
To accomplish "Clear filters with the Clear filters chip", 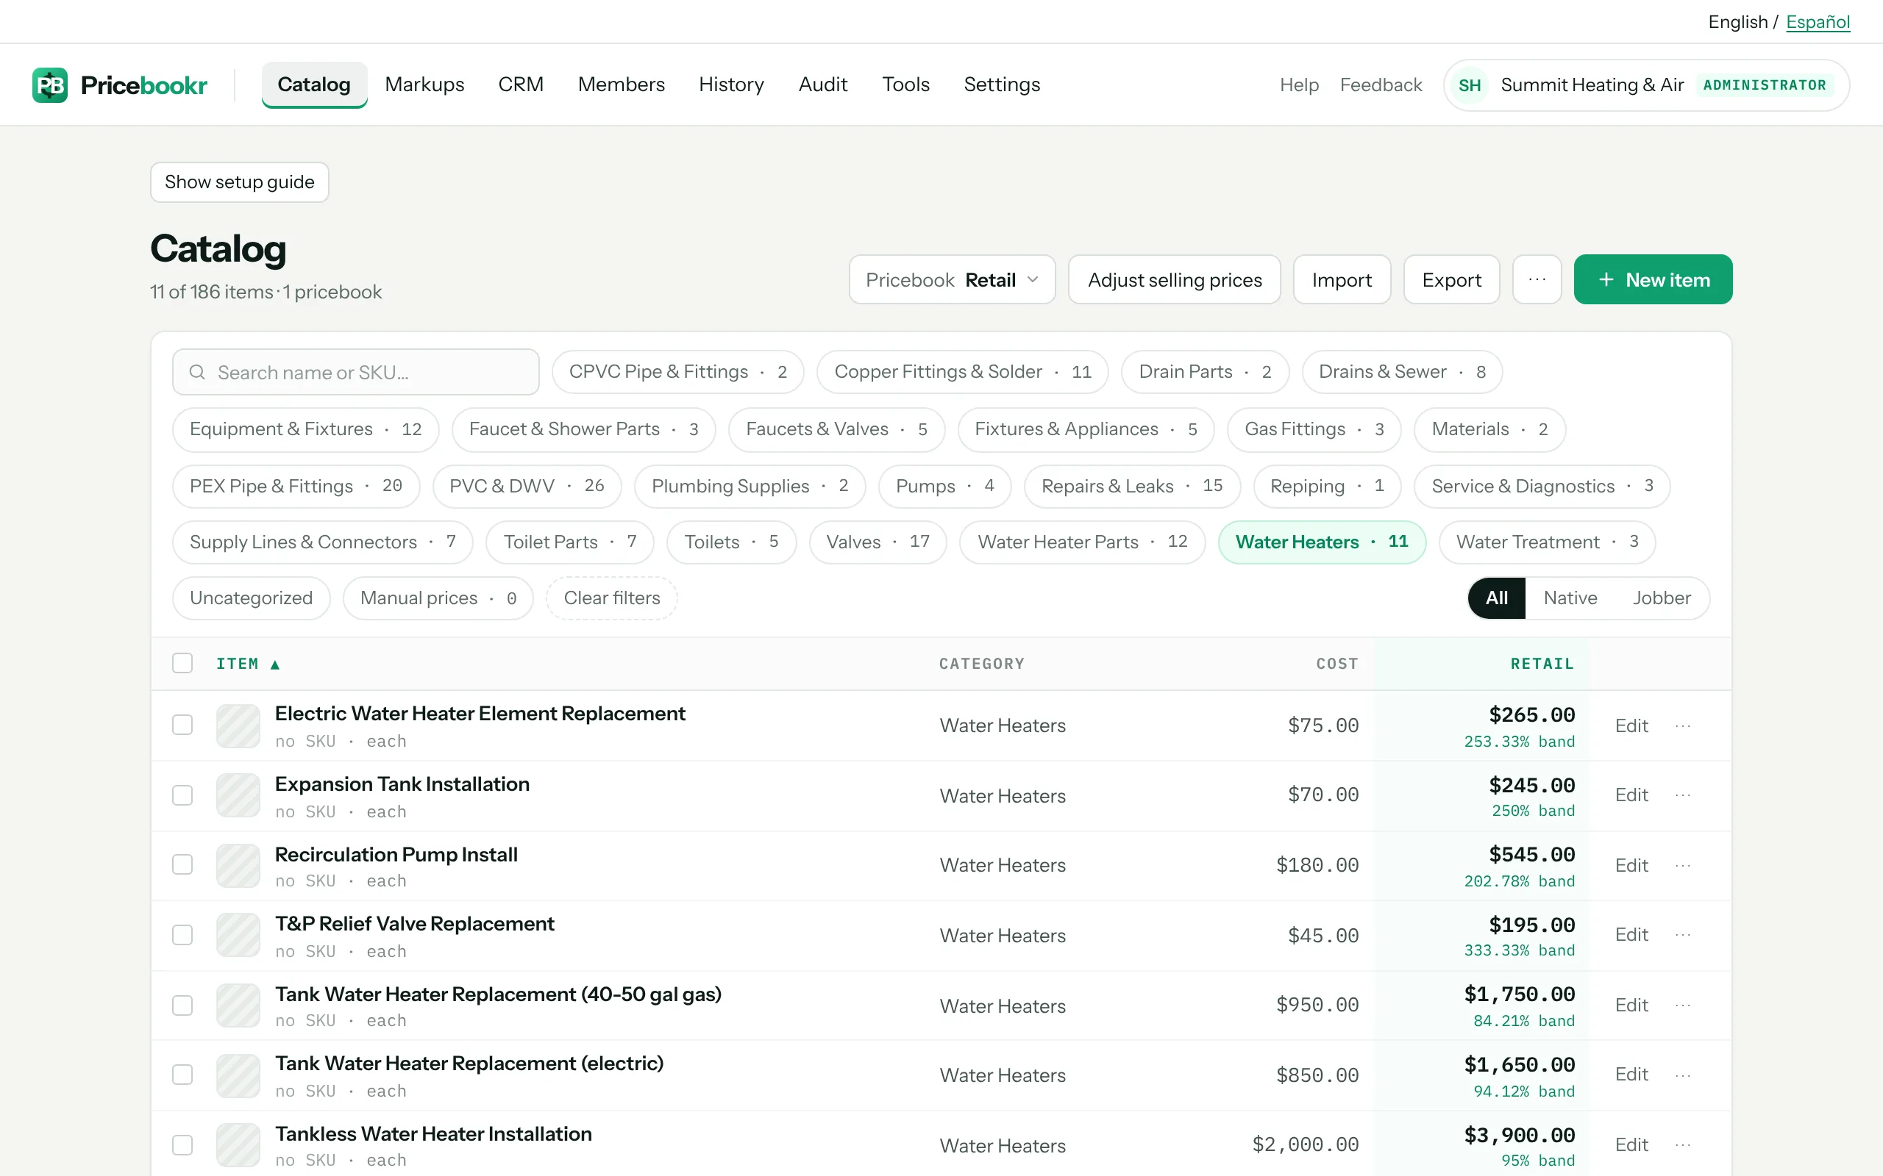I will [611, 598].
